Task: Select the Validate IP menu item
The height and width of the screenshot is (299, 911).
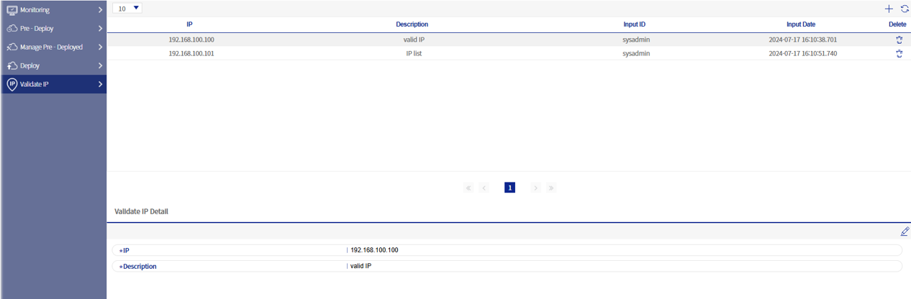Action: [35, 84]
